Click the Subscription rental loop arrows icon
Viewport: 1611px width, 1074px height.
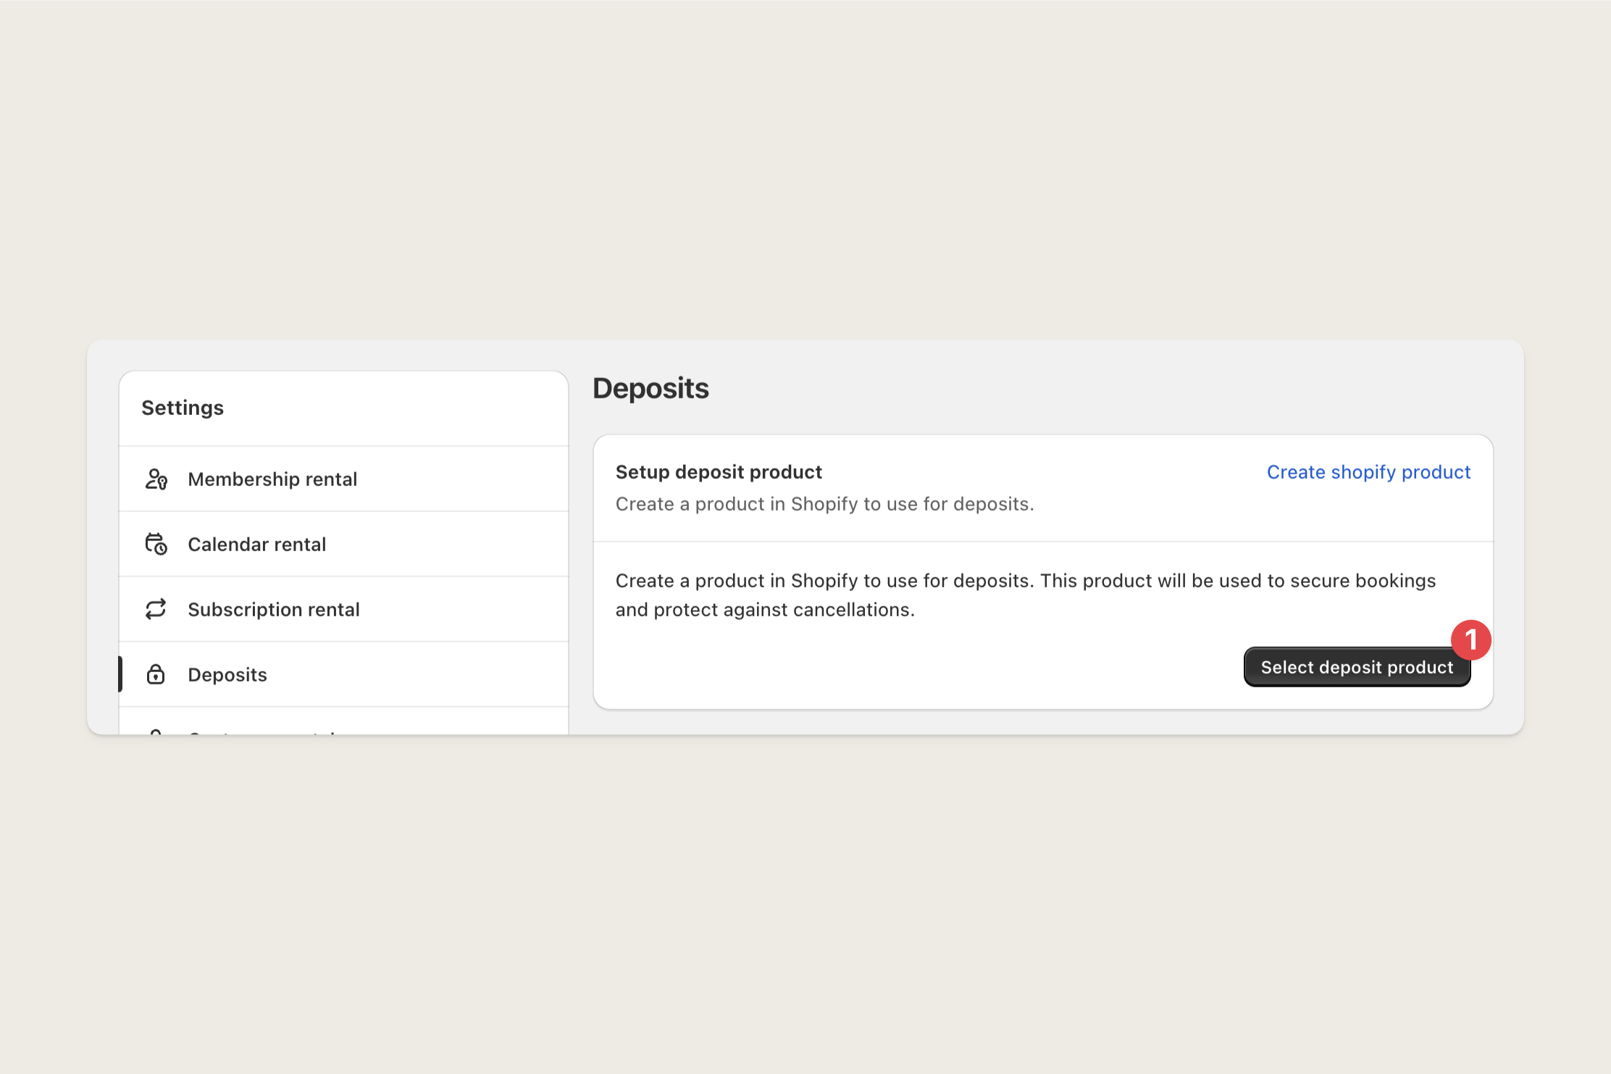click(156, 609)
